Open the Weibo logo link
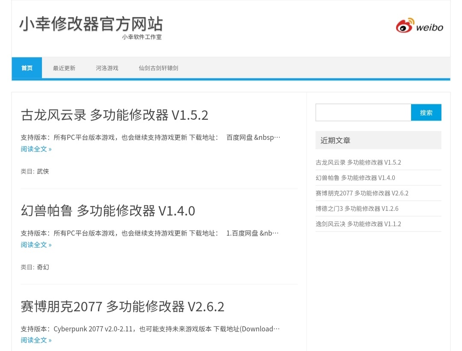This screenshot has width=462, height=351. [419, 25]
